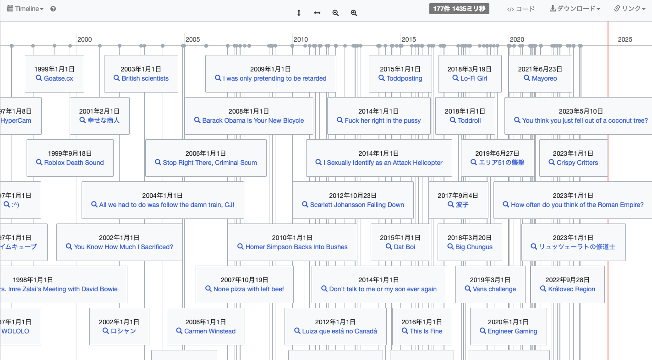Open Meeting with David Bowie link
Viewport: 652px width, 360px height.
pyautogui.click(x=59, y=289)
